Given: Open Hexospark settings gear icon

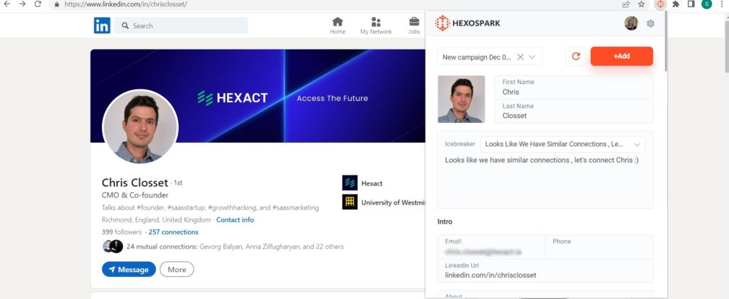Looking at the screenshot, I should (x=651, y=23).
